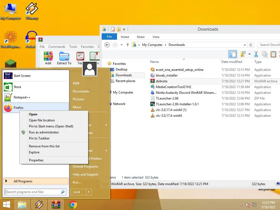Image resolution: width=280 pixels, height=210 pixels.
Task: Open Pictures from the Start menu
Action: [78, 99]
